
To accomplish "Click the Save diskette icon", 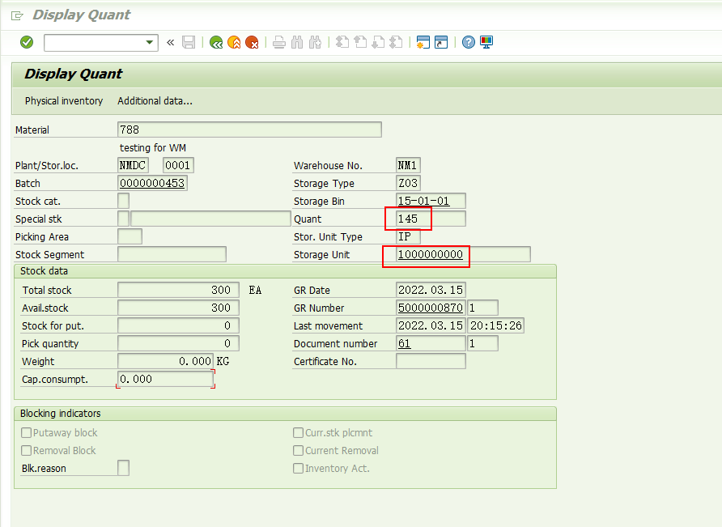I will [x=189, y=42].
